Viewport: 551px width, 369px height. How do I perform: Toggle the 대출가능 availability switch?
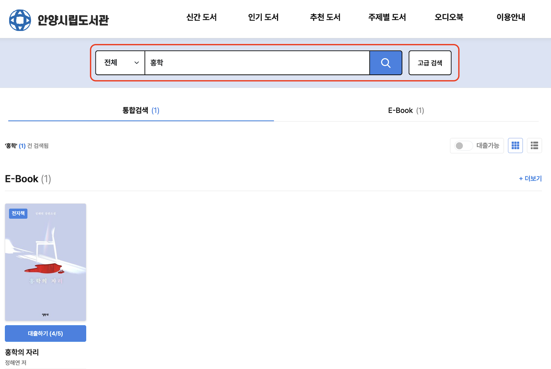point(463,146)
